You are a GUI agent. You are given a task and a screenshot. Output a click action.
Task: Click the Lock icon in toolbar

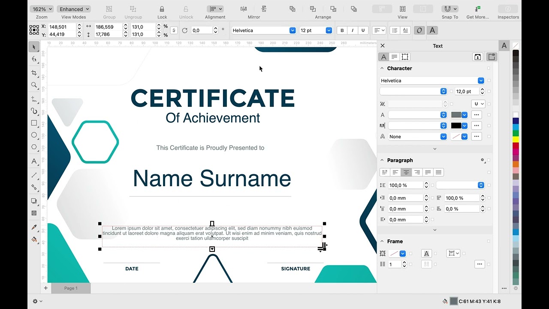(162, 9)
